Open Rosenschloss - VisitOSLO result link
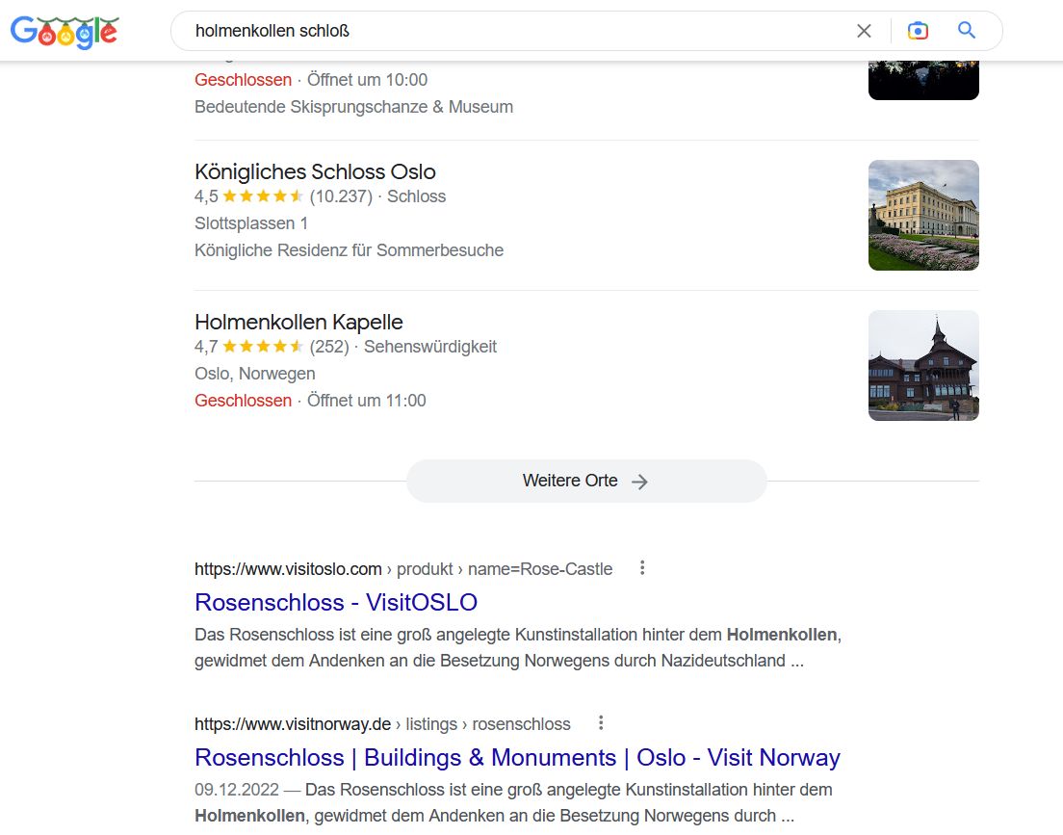This screenshot has height=835, width=1063. click(x=336, y=603)
